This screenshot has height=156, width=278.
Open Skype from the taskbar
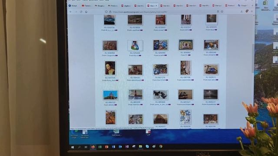pyautogui.click(x=147, y=146)
